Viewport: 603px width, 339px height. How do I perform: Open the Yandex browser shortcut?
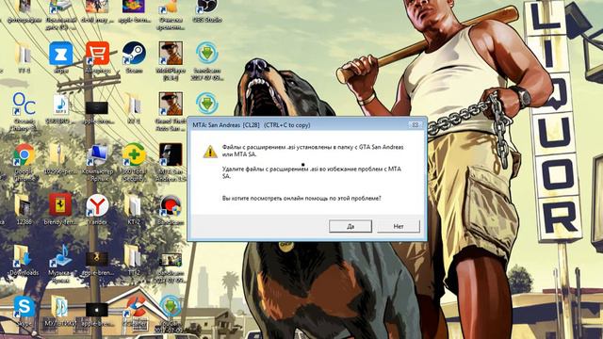97,205
